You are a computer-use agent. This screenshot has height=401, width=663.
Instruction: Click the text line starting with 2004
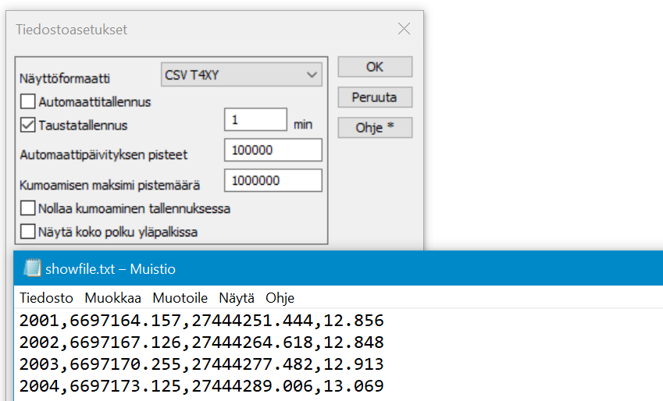click(201, 386)
